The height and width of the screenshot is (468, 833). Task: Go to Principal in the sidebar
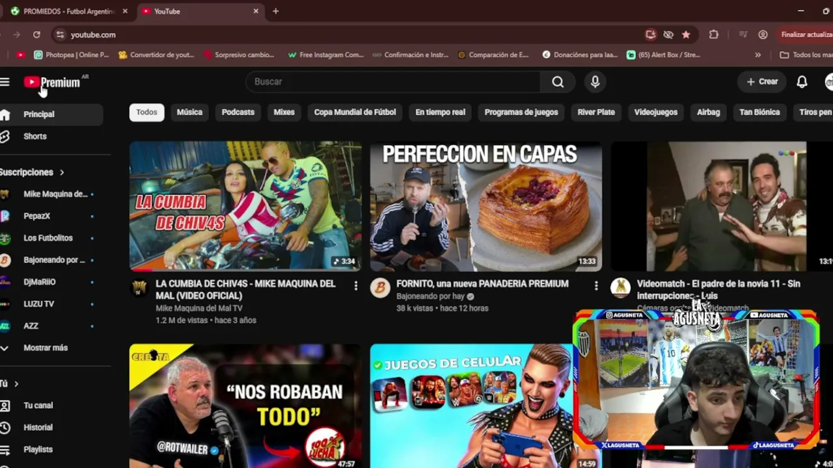(x=49, y=114)
